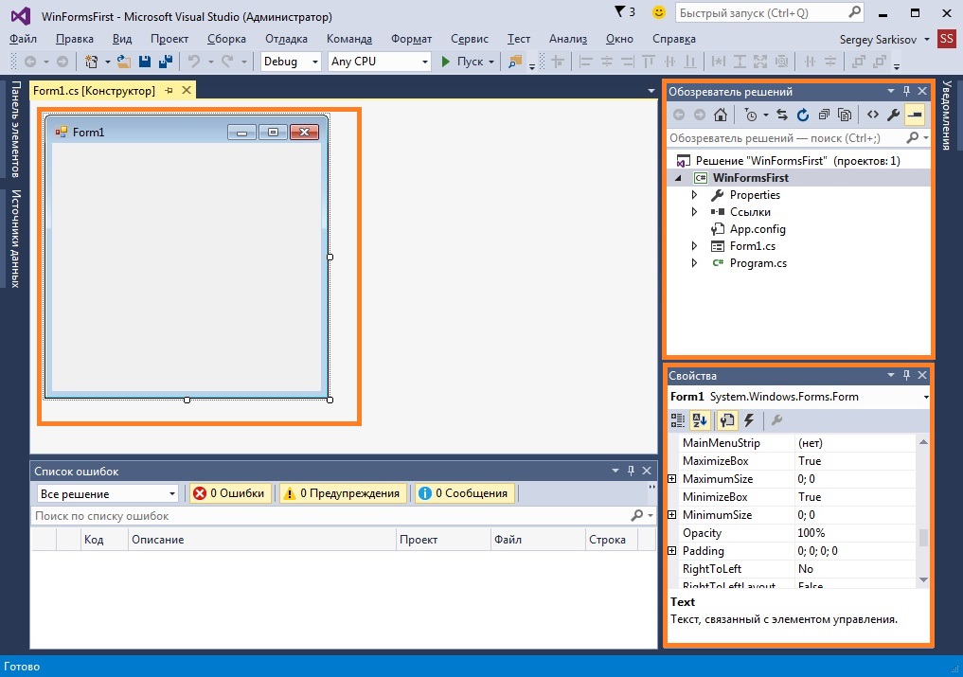The height and width of the screenshot is (677, 963).
Task: Click the Save All icon
Action: (165, 62)
